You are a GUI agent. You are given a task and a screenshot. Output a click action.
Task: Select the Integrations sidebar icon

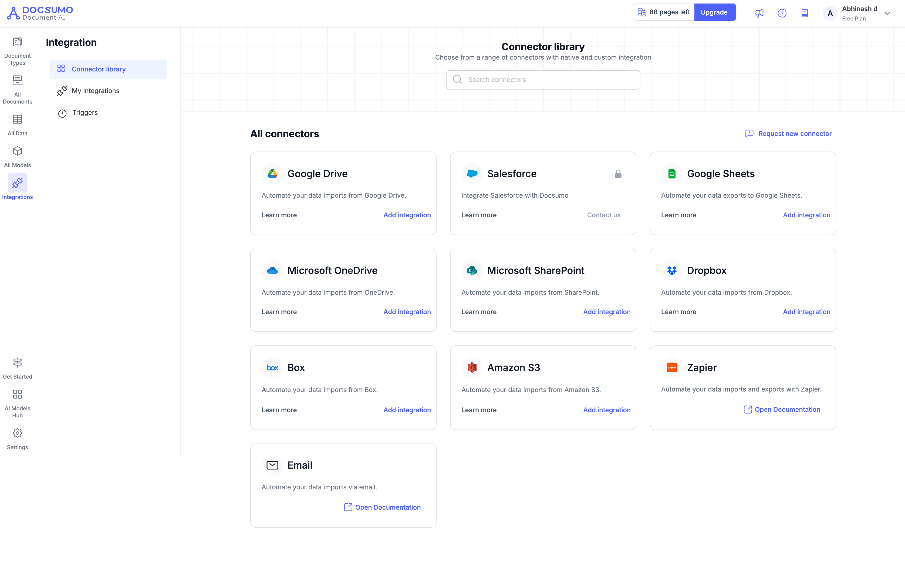[18, 183]
